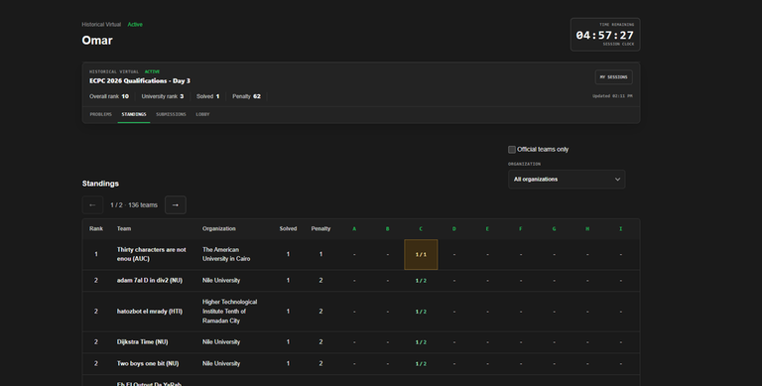This screenshot has width=762, height=386.
Task: Select team Thirty characters are not enou (AUC)
Action: coord(151,254)
